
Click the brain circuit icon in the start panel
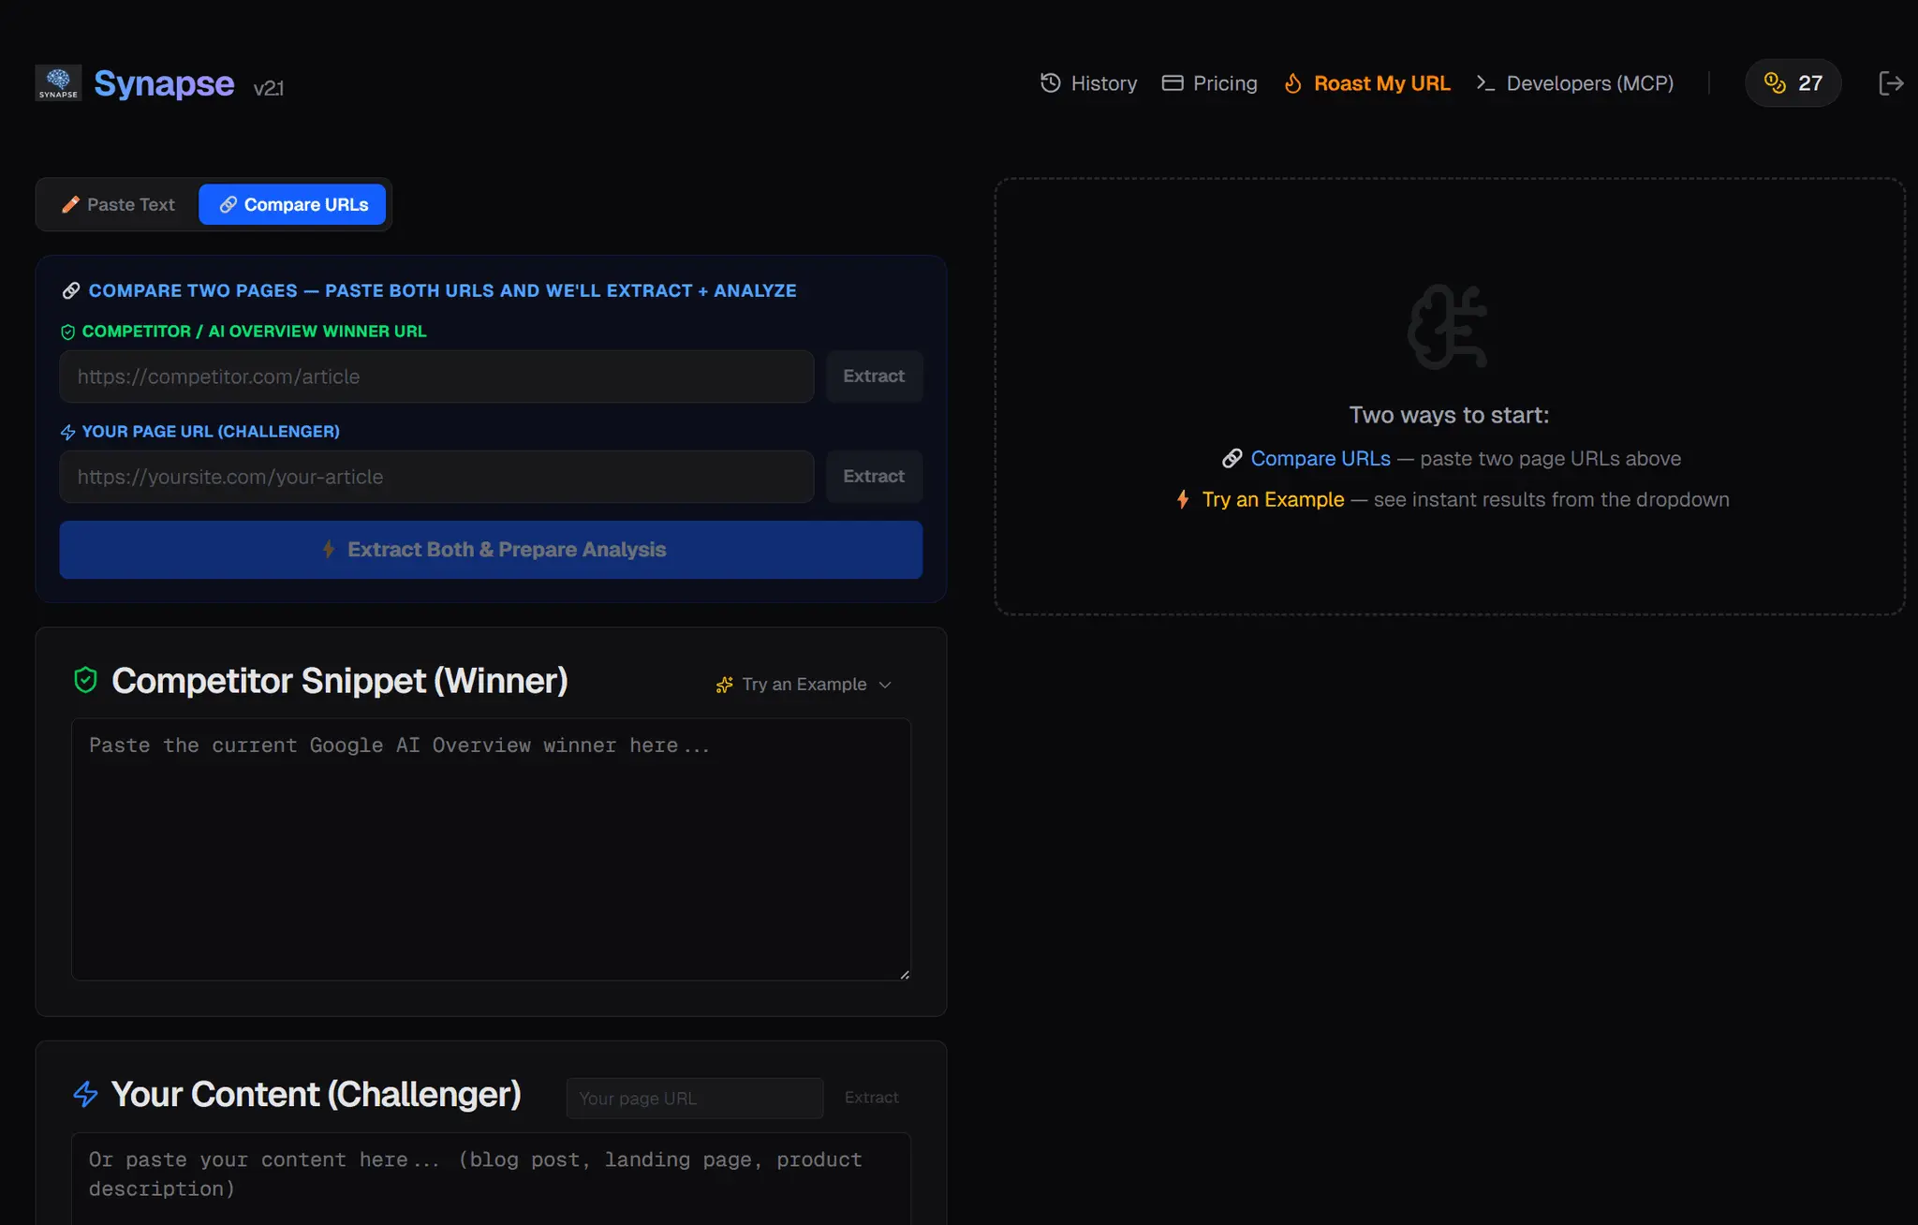tap(1448, 327)
